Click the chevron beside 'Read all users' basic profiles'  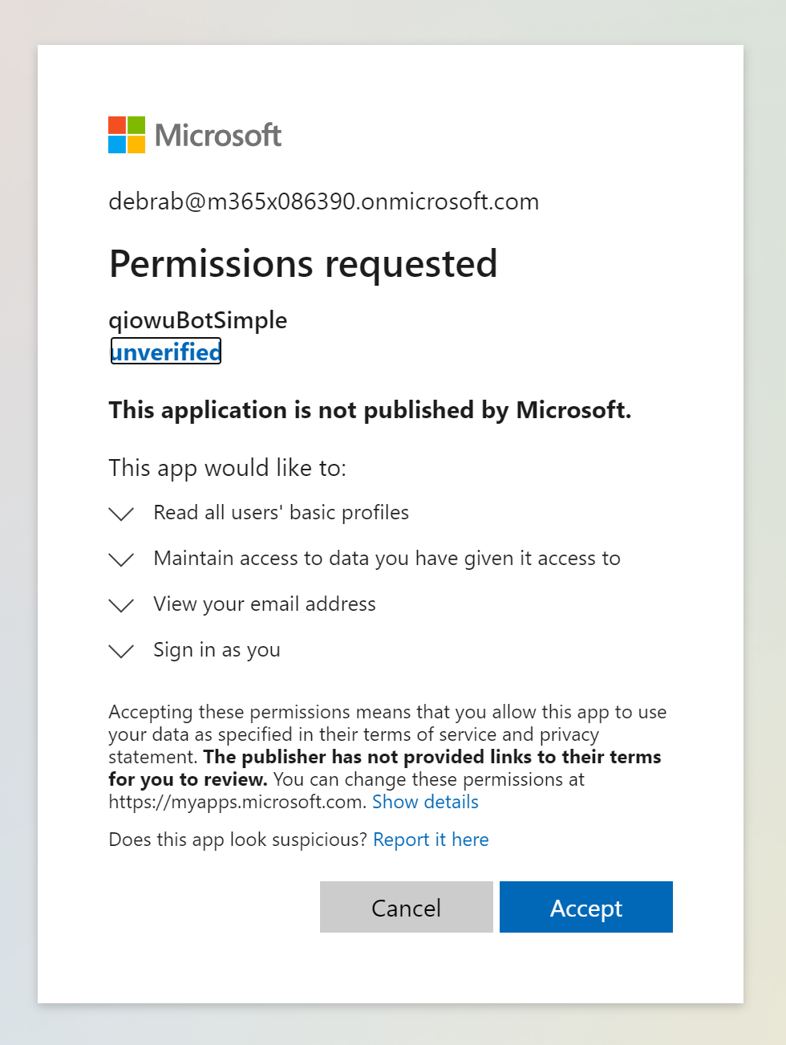[120, 514]
